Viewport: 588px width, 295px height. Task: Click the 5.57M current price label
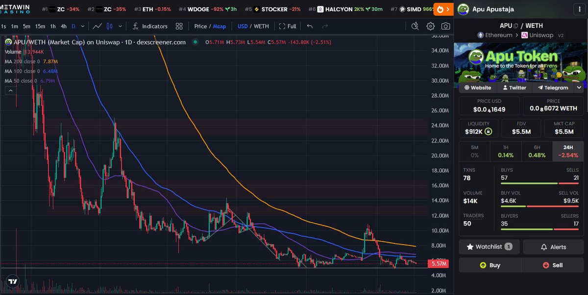(438, 264)
